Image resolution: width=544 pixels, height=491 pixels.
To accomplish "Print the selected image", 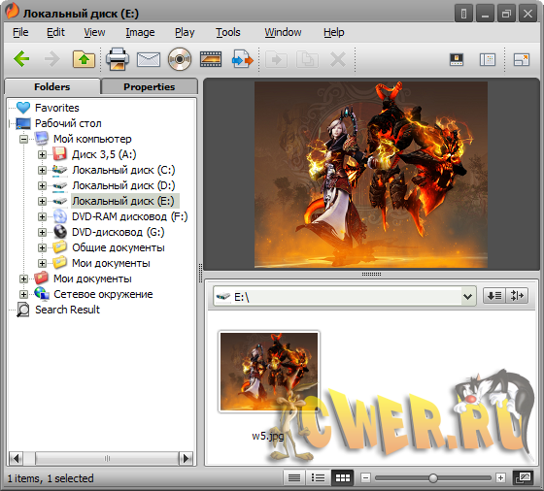I will 118,59.
